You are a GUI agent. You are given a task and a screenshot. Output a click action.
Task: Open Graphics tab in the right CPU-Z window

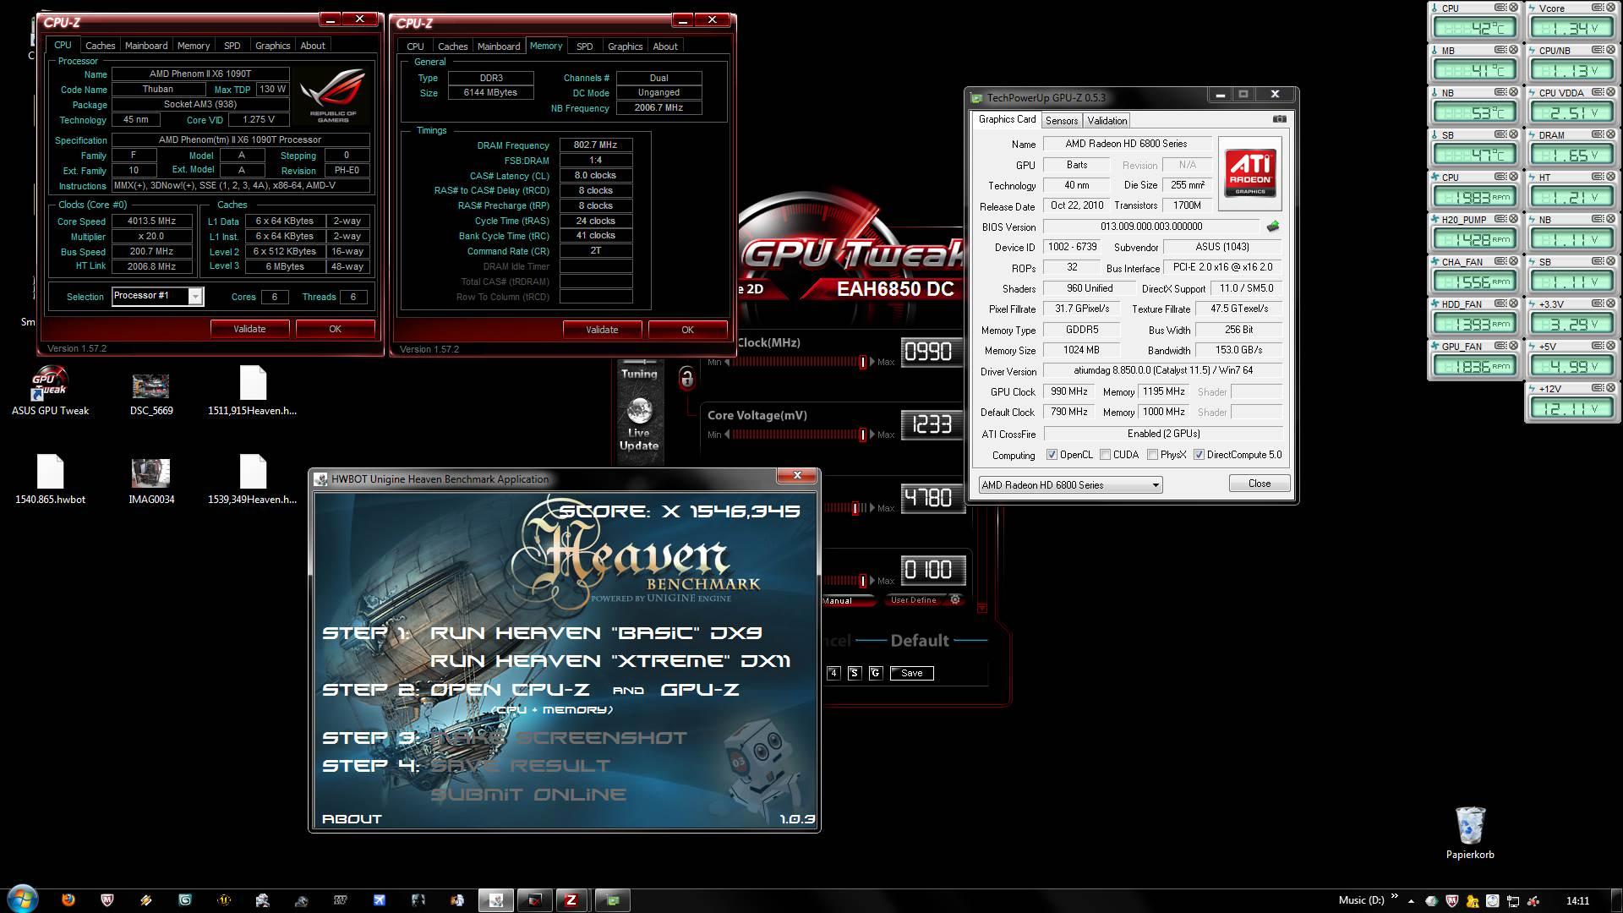(625, 46)
